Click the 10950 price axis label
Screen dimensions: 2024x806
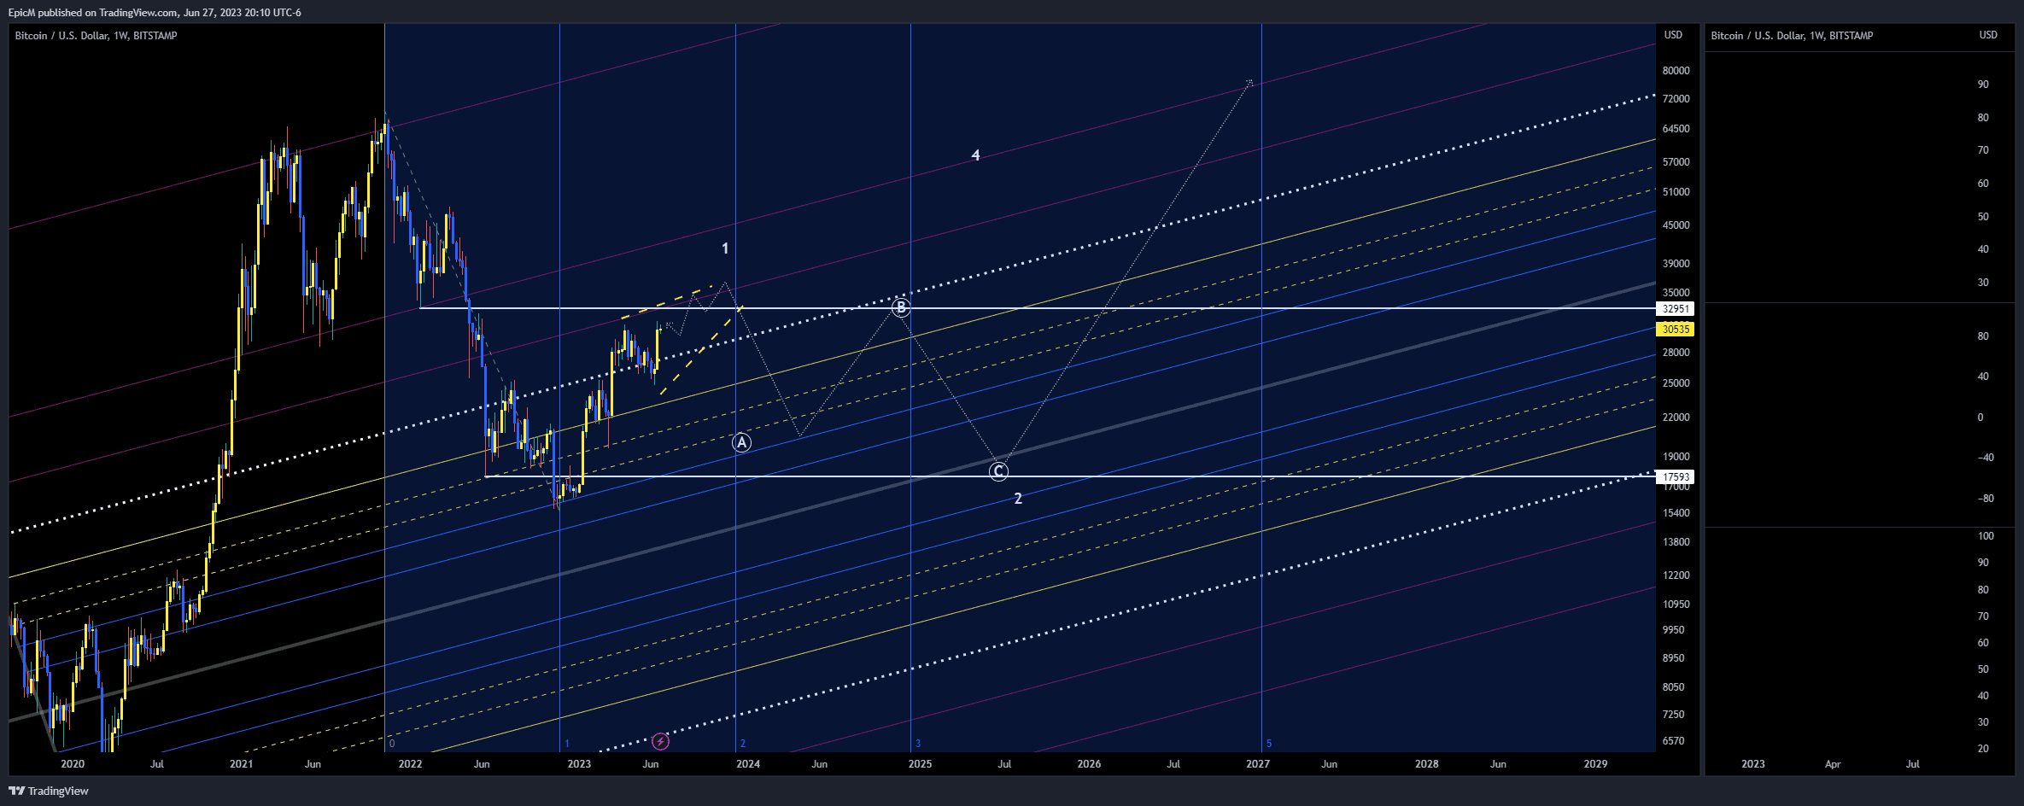pyautogui.click(x=1676, y=604)
